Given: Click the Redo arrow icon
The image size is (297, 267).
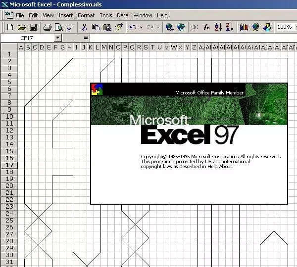Looking at the screenshot, I should (x=150, y=27).
